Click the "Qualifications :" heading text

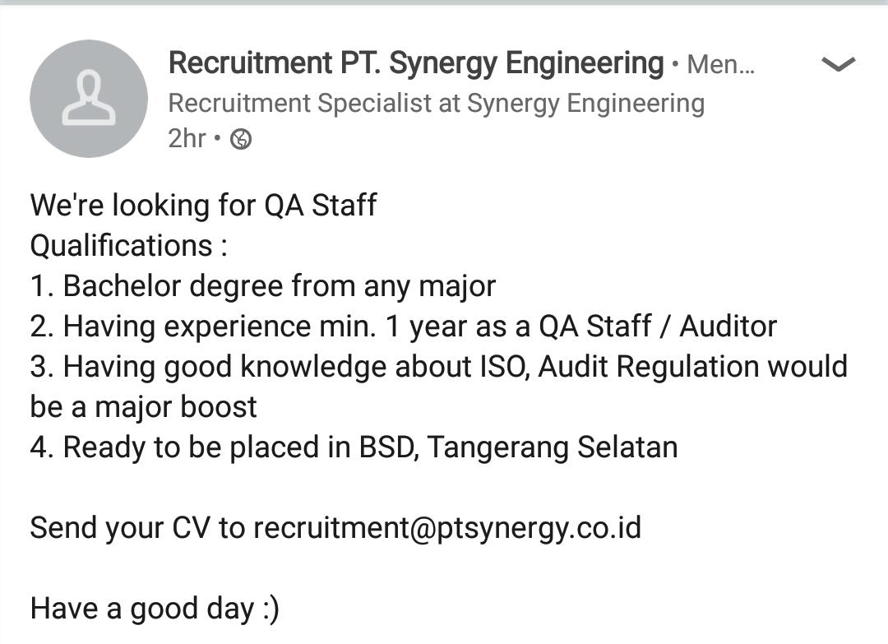tap(128, 245)
